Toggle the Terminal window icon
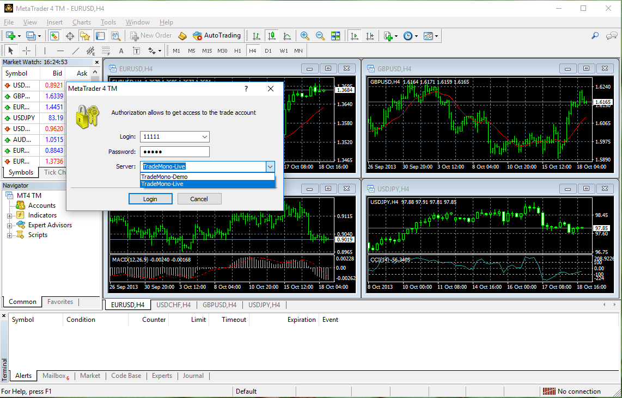This screenshot has height=398, width=622. [x=100, y=36]
